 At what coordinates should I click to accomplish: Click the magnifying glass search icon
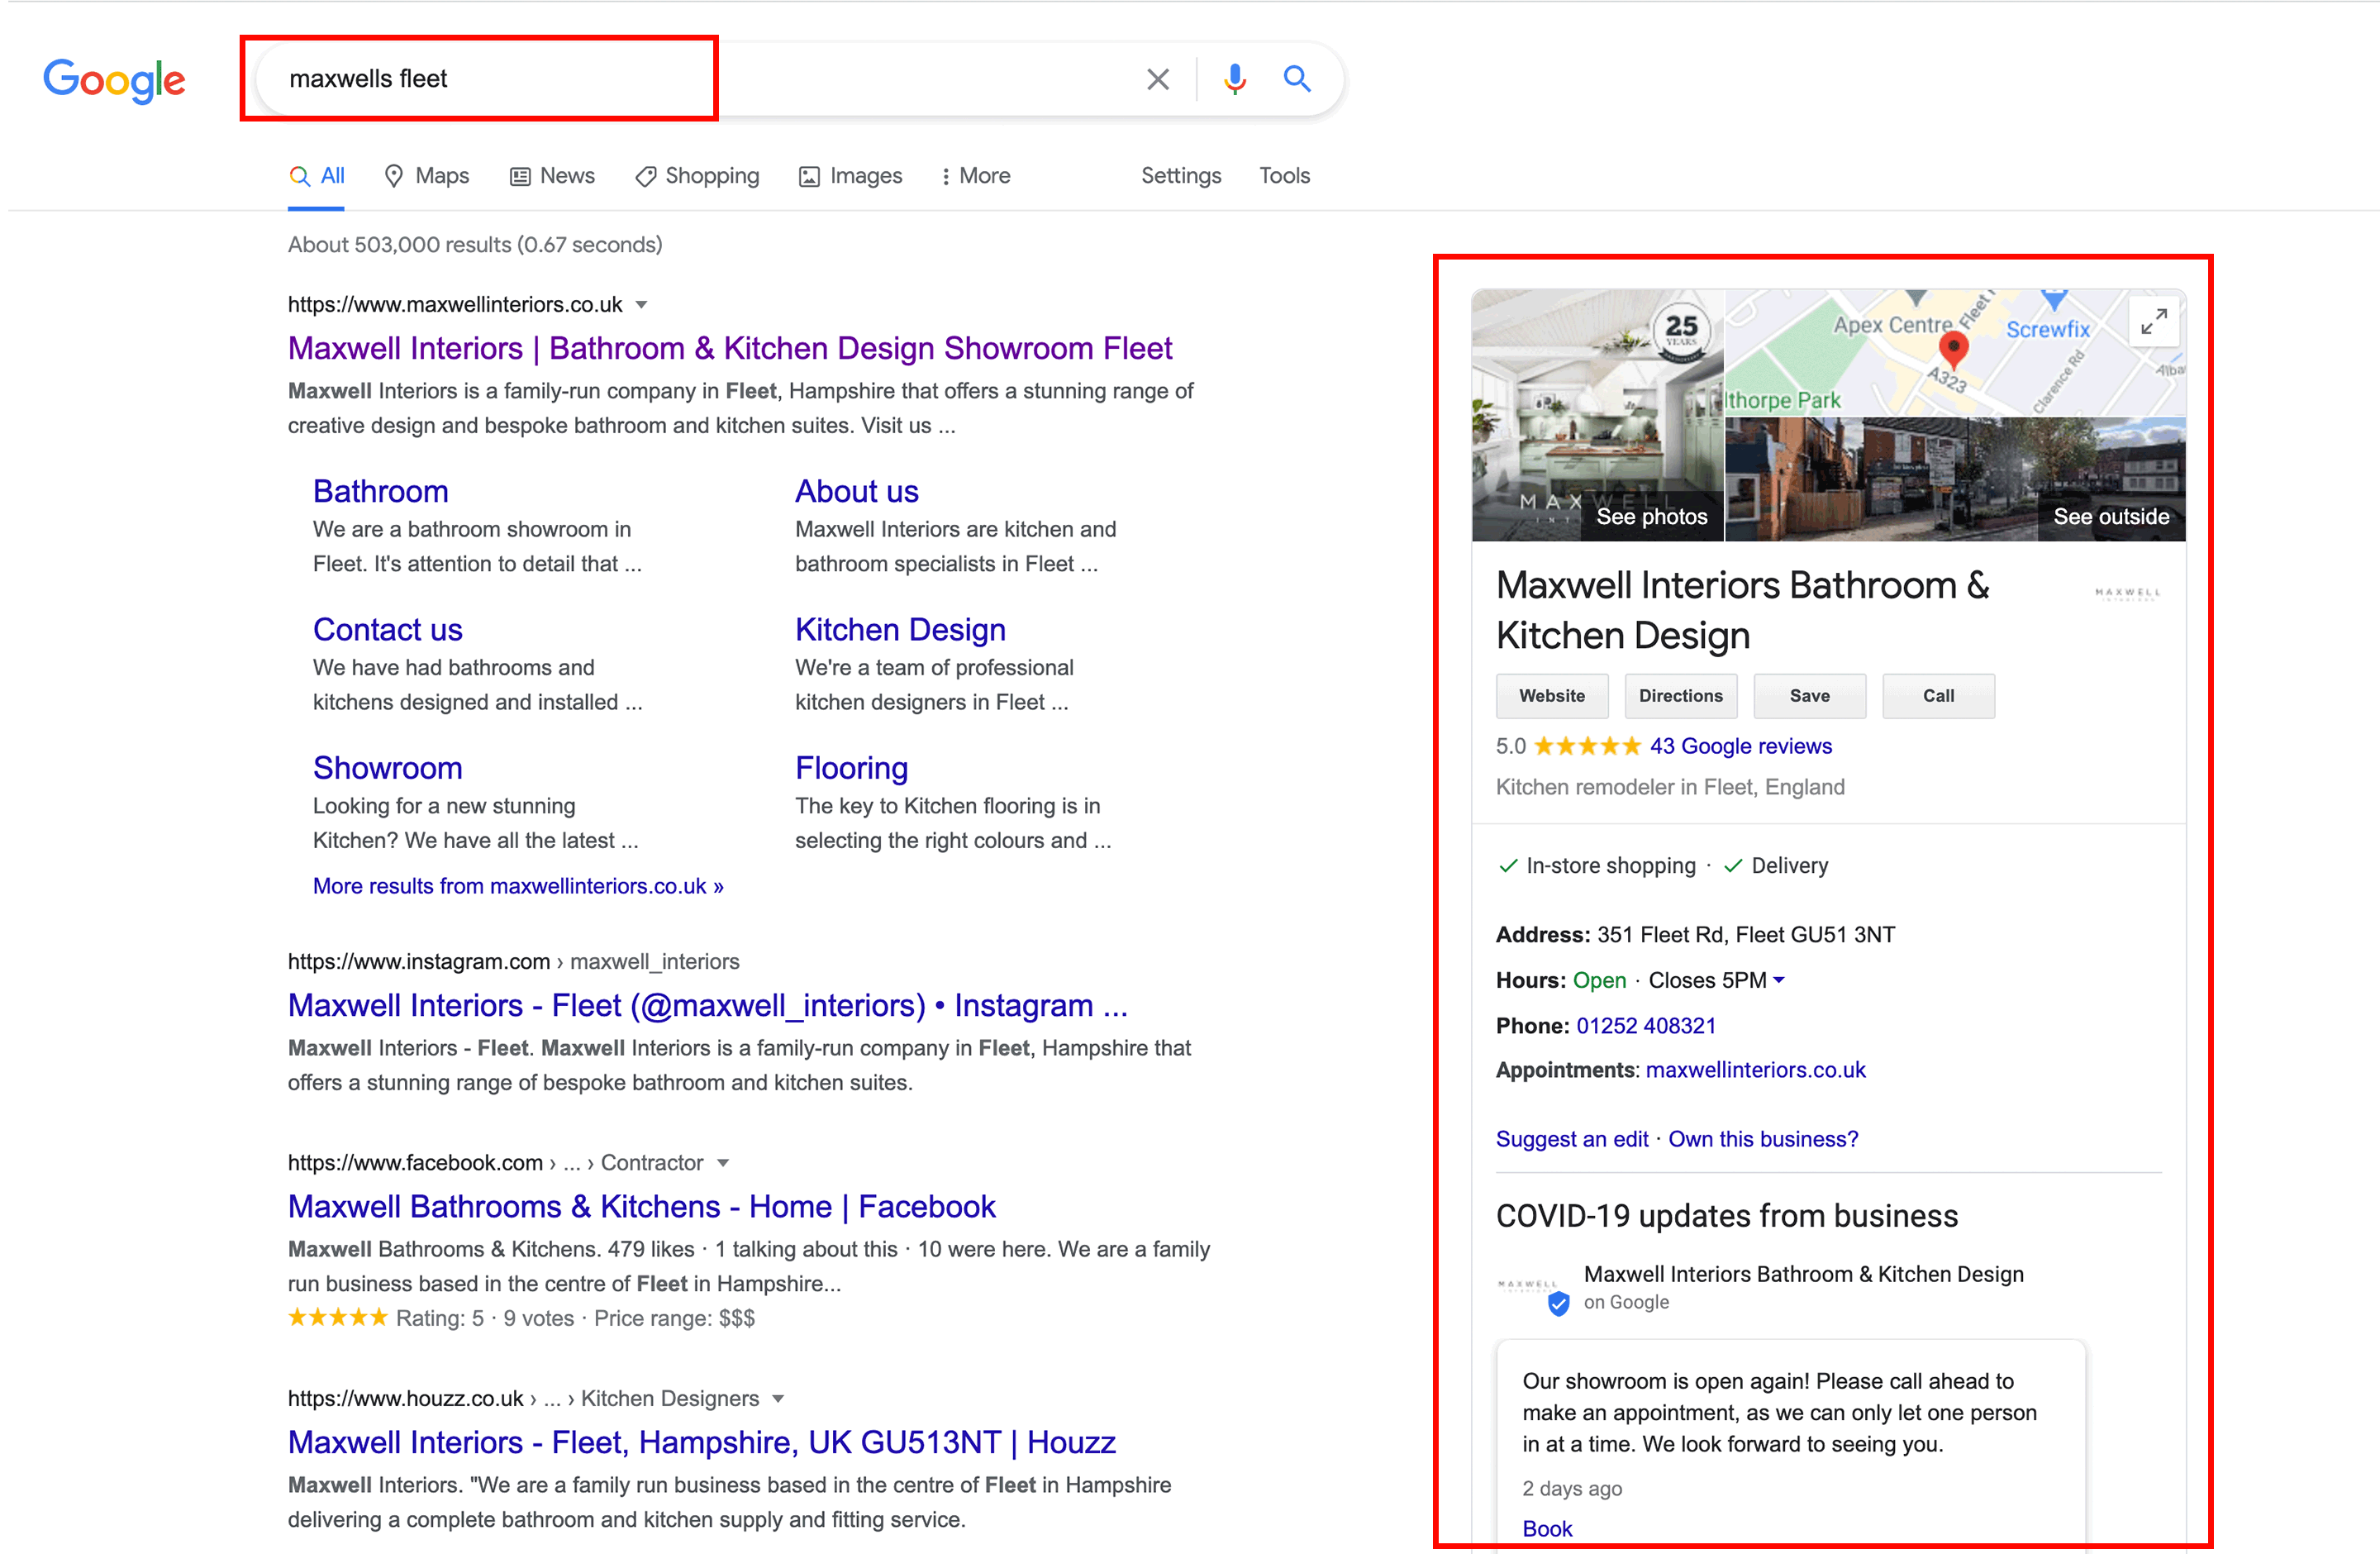point(1297,78)
